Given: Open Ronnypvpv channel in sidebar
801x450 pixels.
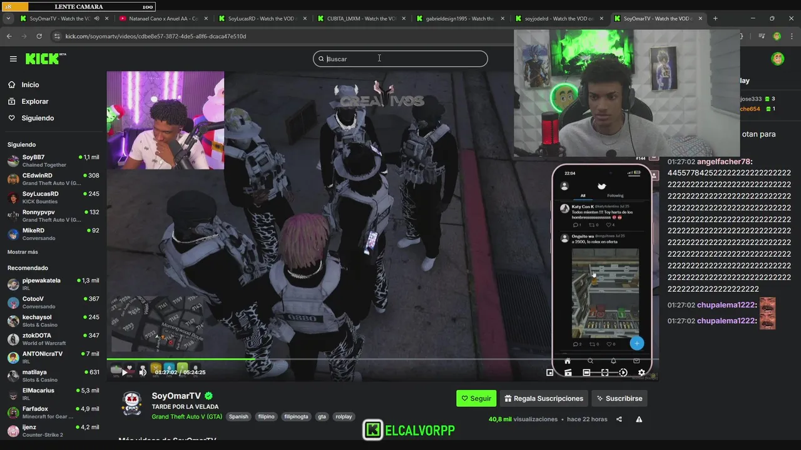Looking at the screenshot, I should 53,216.
